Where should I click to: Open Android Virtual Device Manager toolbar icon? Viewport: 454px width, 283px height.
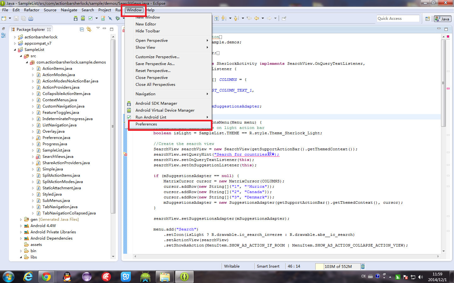click(x=83, y=19)
